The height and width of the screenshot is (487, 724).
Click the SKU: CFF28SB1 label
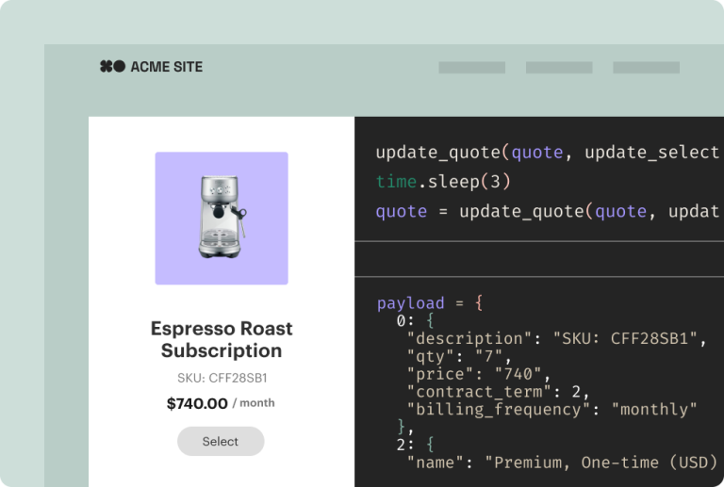click(222, 379)
